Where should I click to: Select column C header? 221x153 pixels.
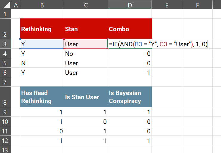click(86, 4)
